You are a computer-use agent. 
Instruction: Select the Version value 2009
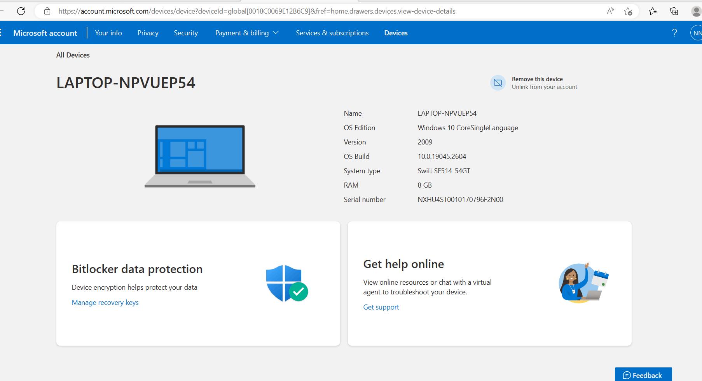click(x=425, y=142)
